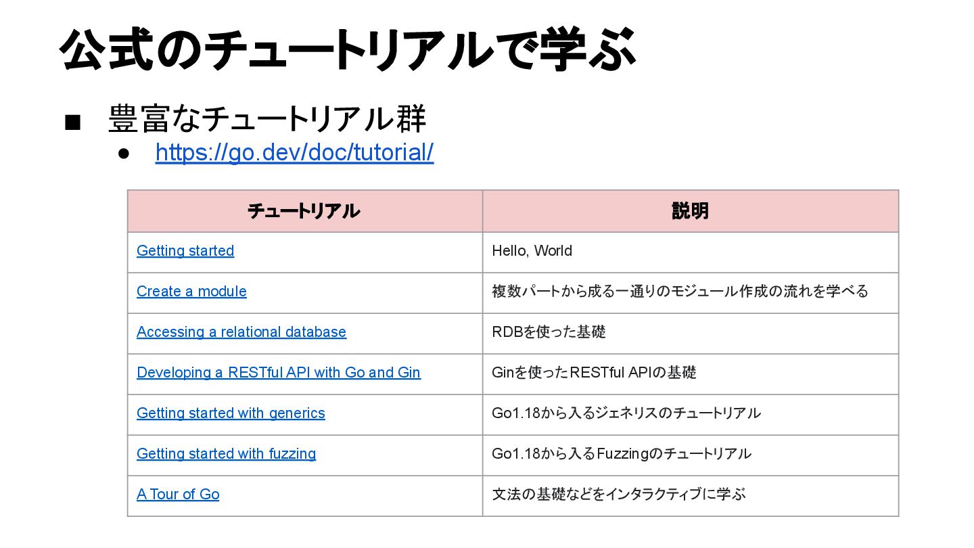The width and height of the screenshot is (974, 548).
Task: Click the 複数パートから成る description text
Action: [x=680, y=292]
